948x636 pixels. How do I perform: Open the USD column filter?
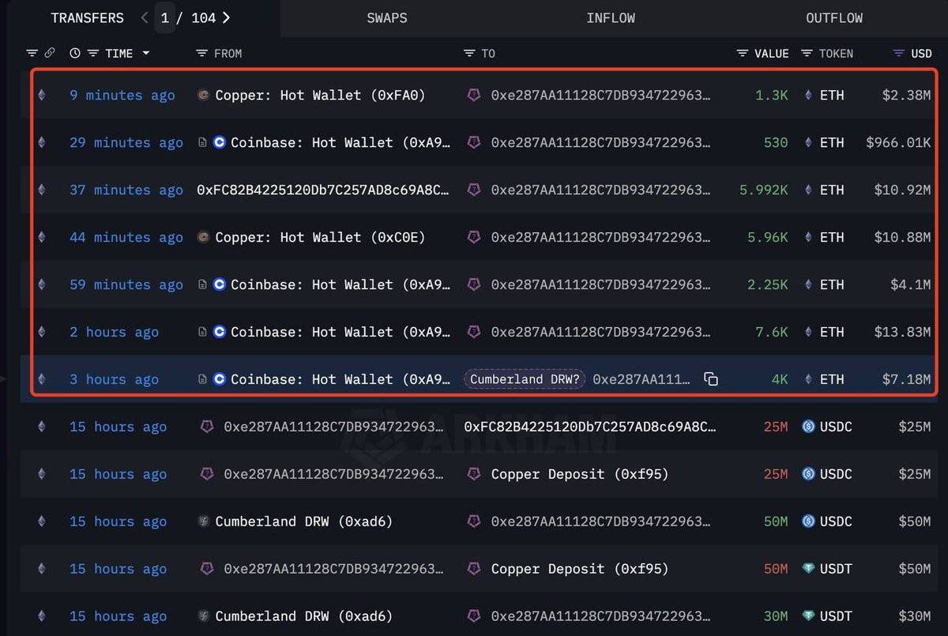pos(899,53)
